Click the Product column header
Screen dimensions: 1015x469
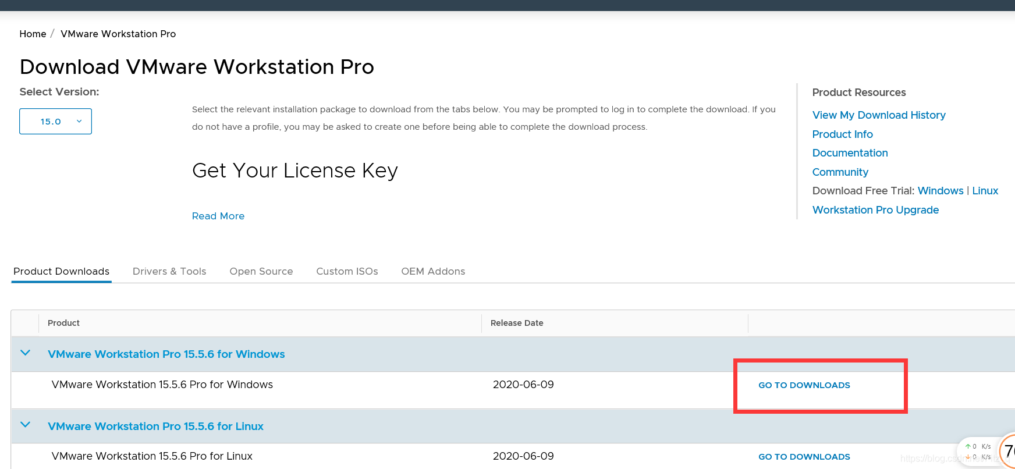click(63, 323)
